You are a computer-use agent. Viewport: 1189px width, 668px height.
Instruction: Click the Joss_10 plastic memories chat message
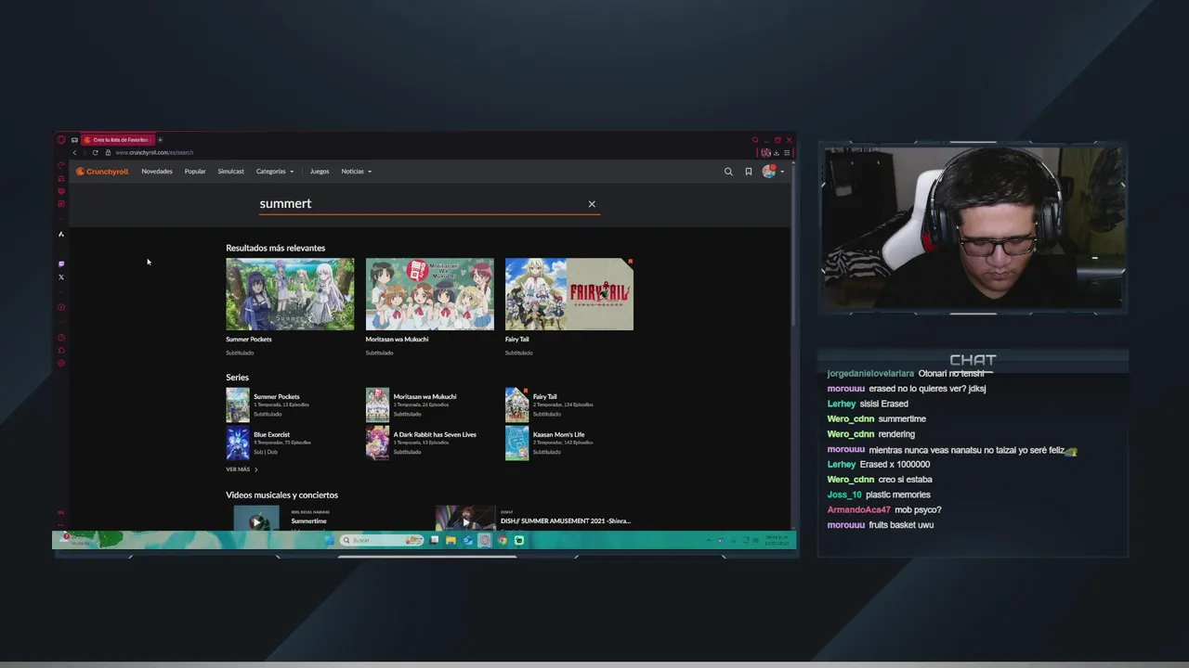tap(879, 495)
